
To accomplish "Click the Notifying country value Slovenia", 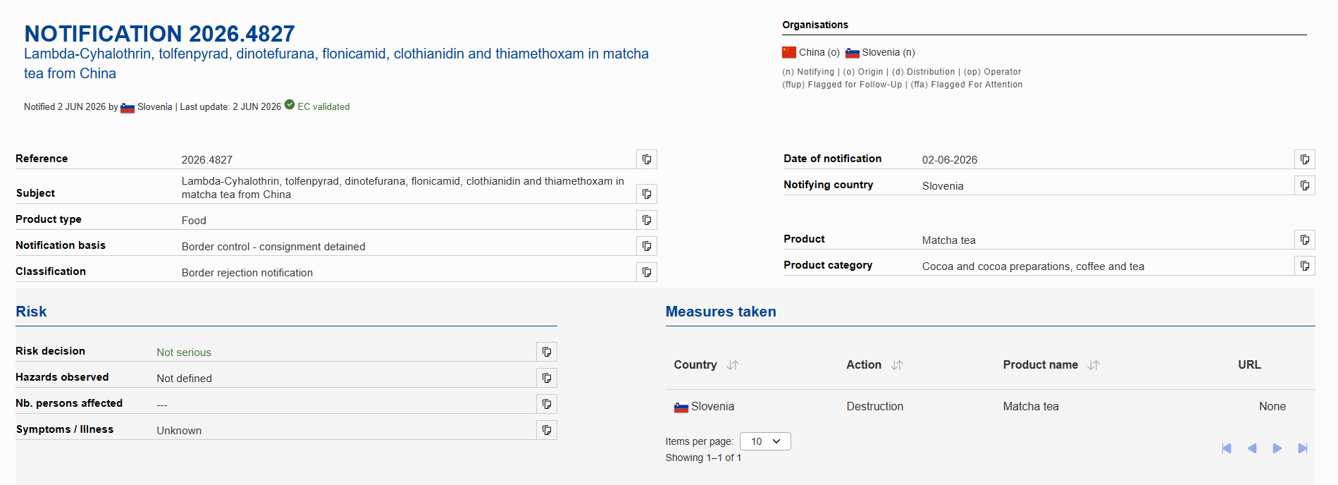I will 943,186.
